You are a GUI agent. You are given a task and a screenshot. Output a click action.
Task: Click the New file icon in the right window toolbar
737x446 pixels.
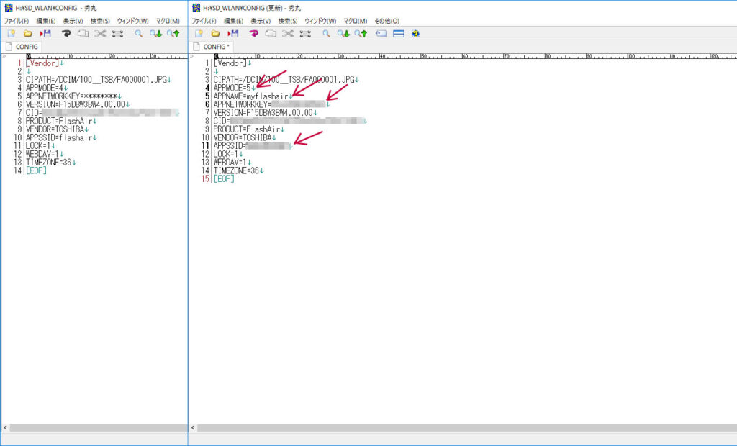click(x=199, y=33)
